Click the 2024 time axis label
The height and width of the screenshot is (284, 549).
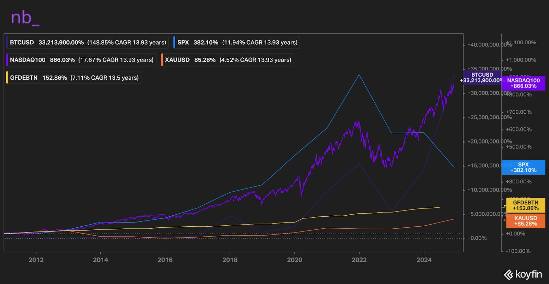[424, 260]
